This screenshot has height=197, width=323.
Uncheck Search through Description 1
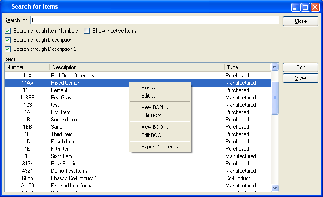tap(7, 40)
